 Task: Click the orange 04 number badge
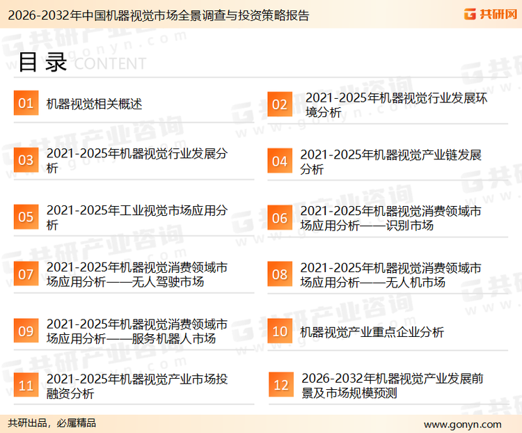point(280,161)
